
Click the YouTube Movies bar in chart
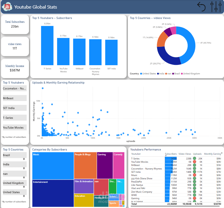pyautogui.click(x=63, y=52)
